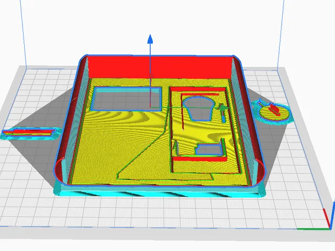The width and height of the screenshot is (335, 251).
Task: Select the small elongated bar part with brim
Action: [30, 133]
